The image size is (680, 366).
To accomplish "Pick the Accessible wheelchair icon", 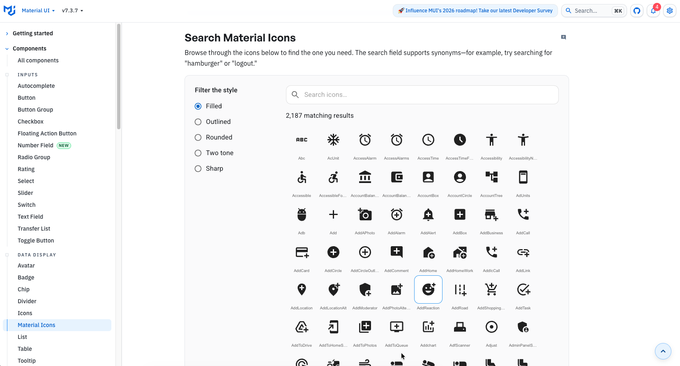I will [x=302, y=177].
